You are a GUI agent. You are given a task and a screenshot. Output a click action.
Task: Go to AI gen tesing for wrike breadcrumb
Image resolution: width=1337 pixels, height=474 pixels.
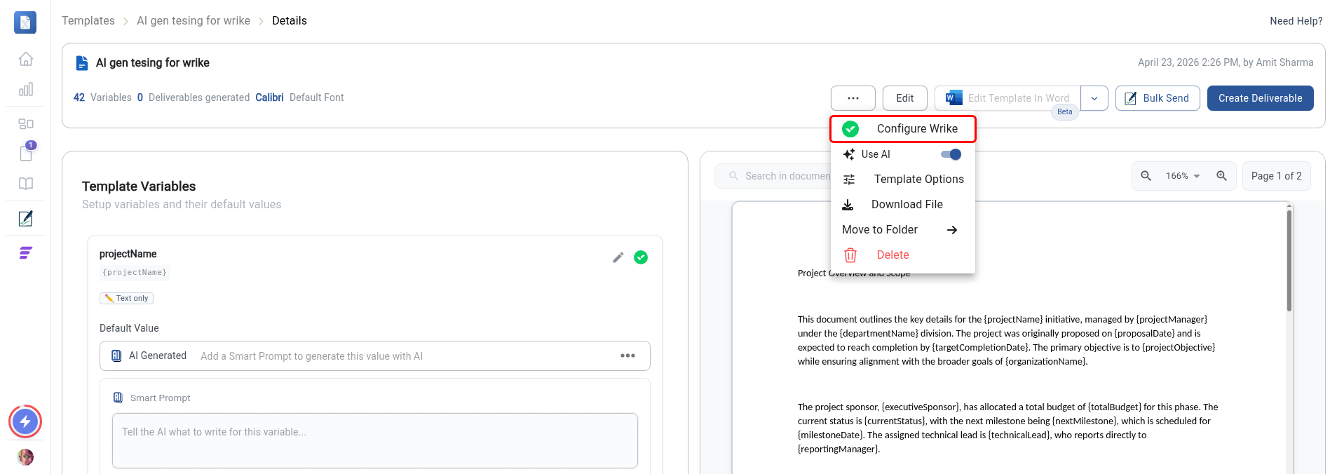point(194,21)
